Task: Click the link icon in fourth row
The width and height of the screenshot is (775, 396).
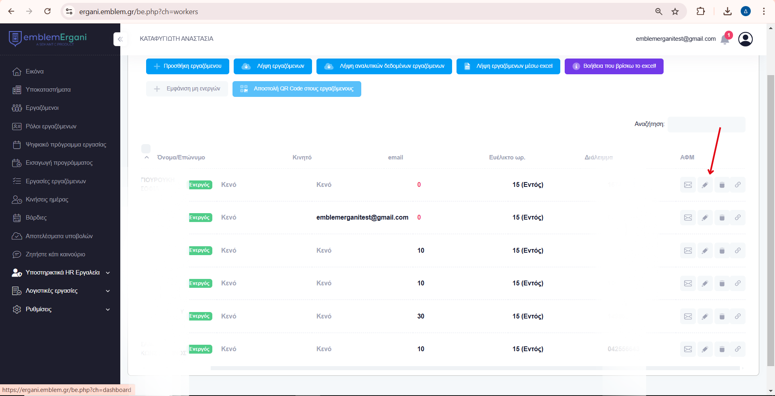Action: [x=737, y=283]
